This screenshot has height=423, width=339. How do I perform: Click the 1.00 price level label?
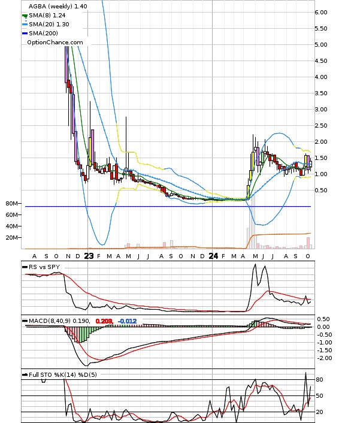[x=321, y=174]
